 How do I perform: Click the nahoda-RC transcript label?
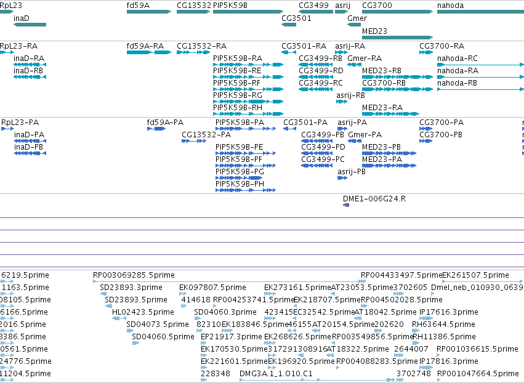[x=457, y=58]
